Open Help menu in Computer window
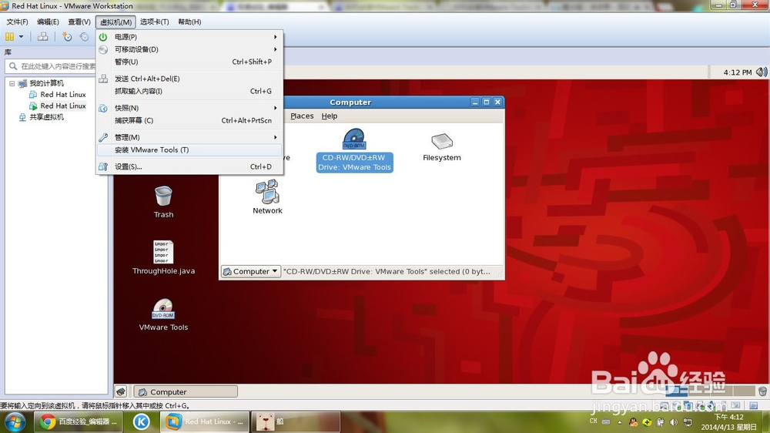Image resolution: width=770 pixels, height=433 pixels. coord(330,116)
